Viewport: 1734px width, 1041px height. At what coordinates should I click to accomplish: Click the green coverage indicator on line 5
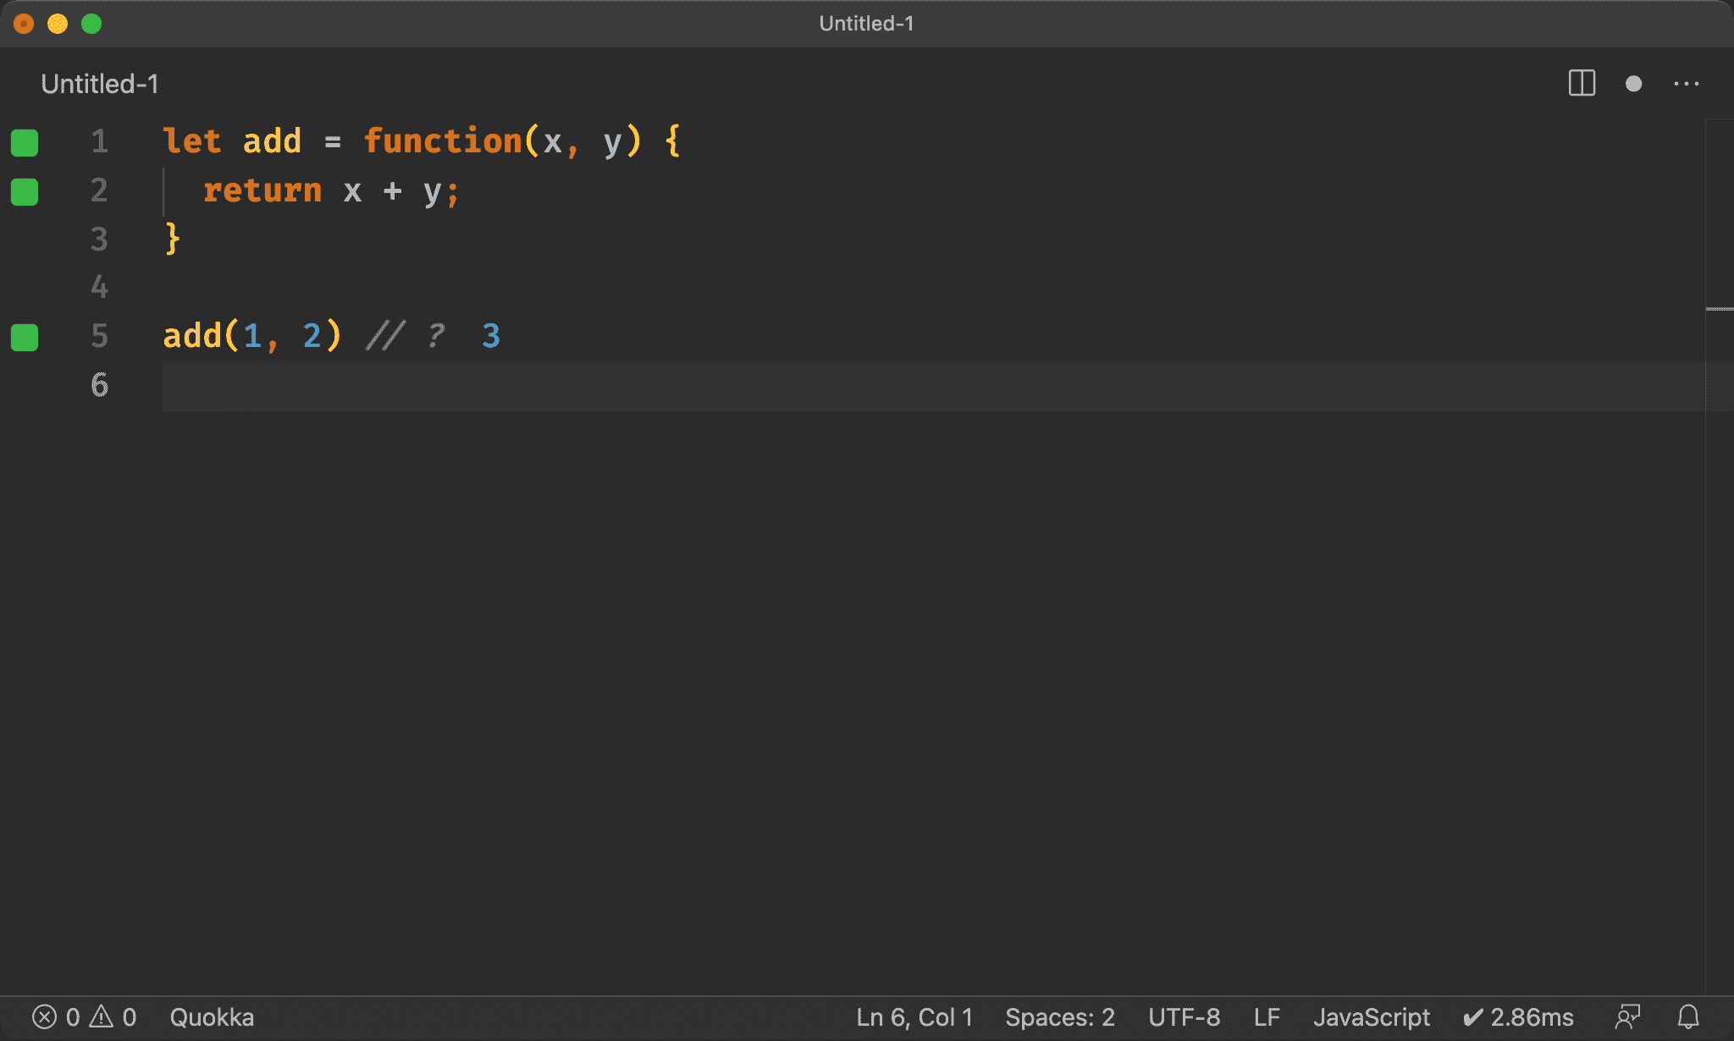coord(25,337)
